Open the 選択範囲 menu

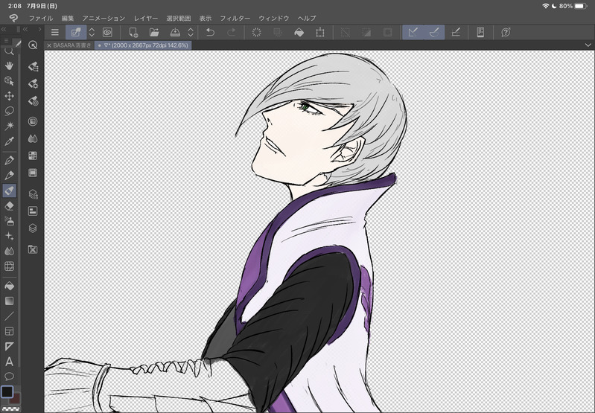click(x=178, y=18)
